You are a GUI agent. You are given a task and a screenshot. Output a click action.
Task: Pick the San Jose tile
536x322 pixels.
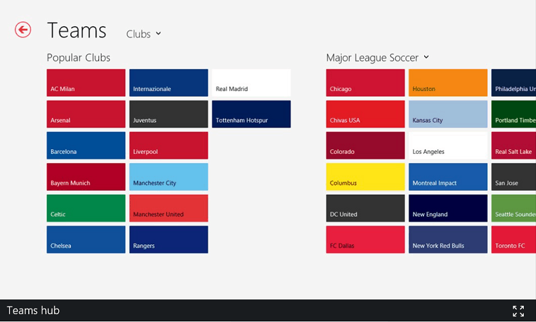(x=514, y=177)
